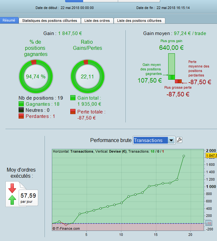Click the red Perdantes legend square

(x=21, y=116)
